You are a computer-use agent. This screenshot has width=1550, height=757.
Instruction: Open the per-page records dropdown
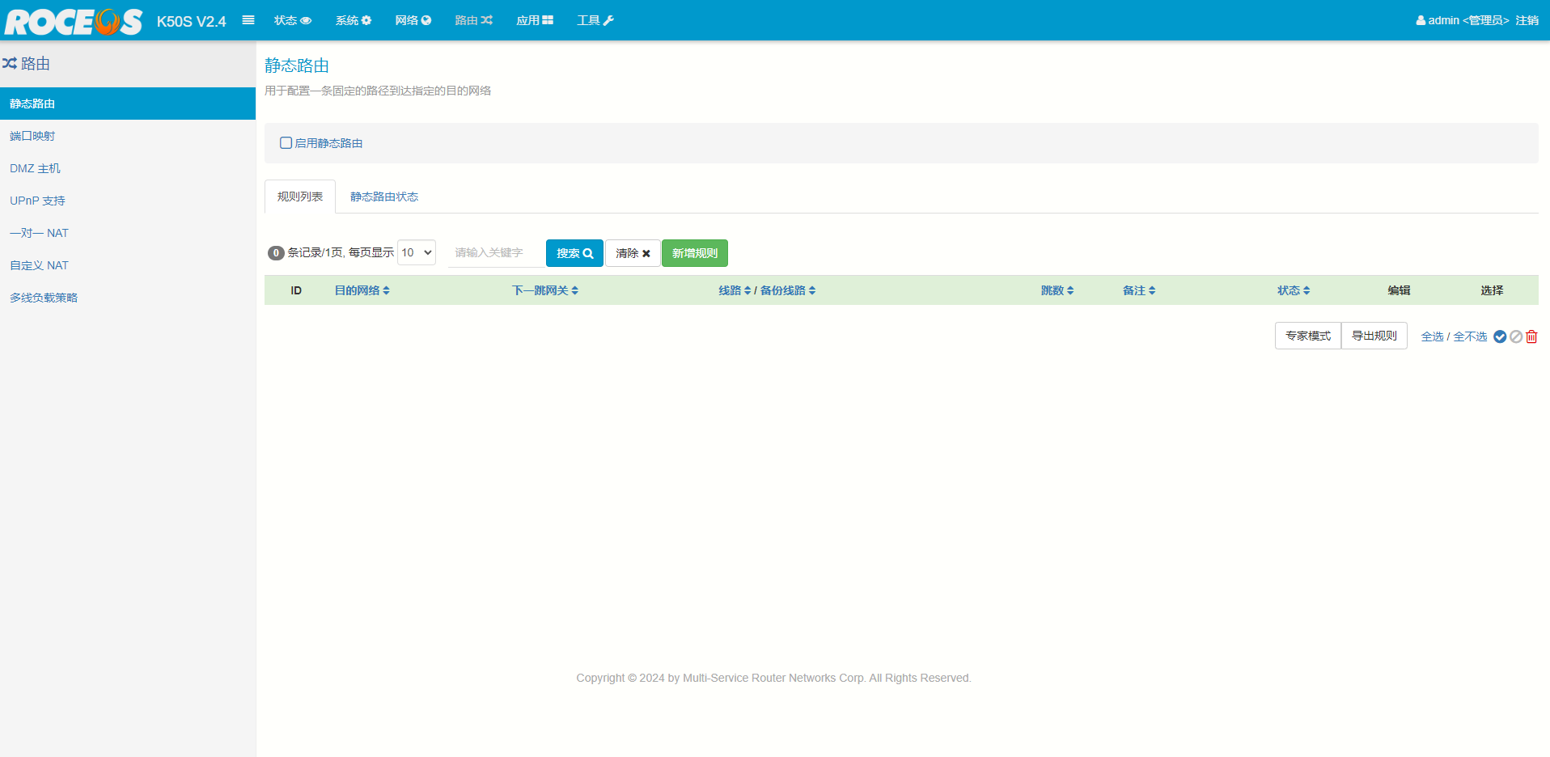[x=417, y=252]
